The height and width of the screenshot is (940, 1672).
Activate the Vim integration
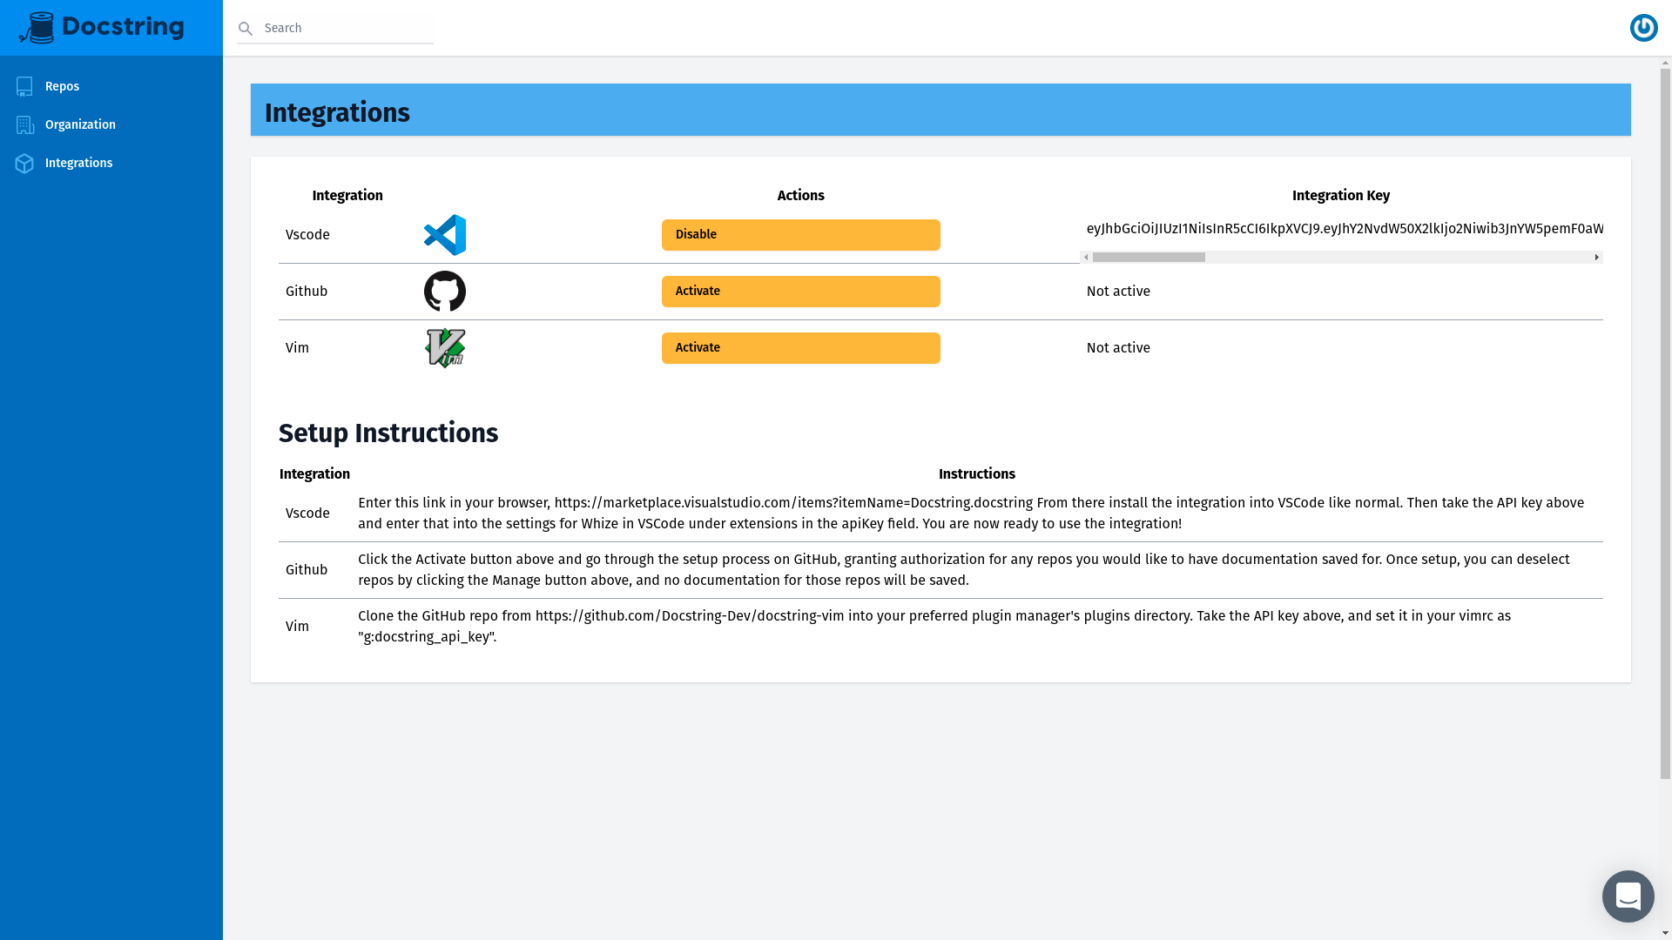tap(800, 348)
